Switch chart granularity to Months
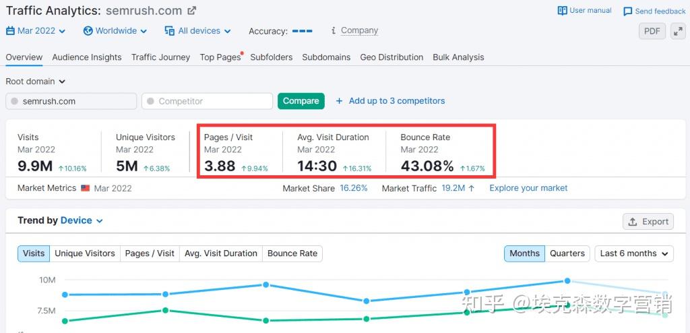 tap(524, 253)
